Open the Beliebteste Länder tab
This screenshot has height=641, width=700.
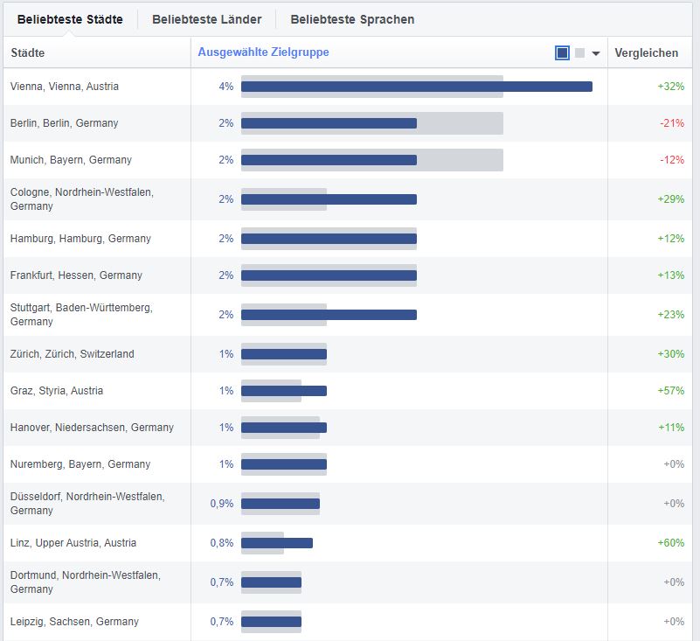207,19
